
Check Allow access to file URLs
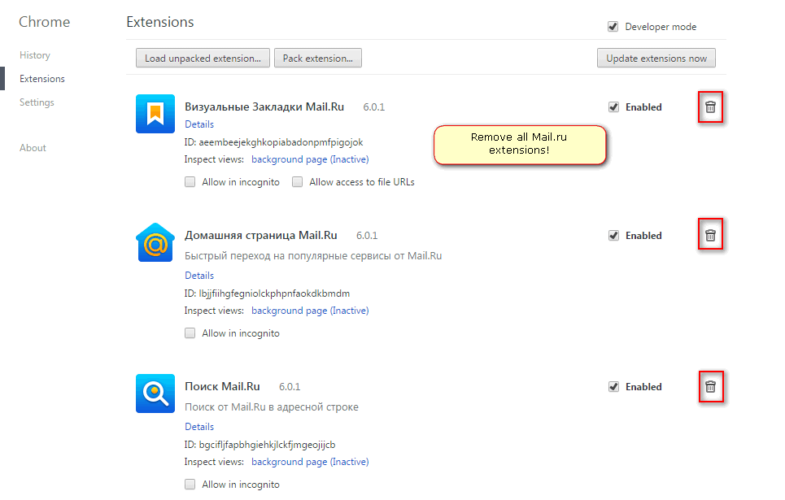tap(298, 181)
